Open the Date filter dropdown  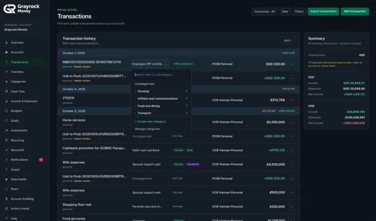[285, 12]
